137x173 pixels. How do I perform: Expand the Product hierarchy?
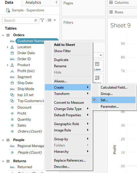[7, 65]
